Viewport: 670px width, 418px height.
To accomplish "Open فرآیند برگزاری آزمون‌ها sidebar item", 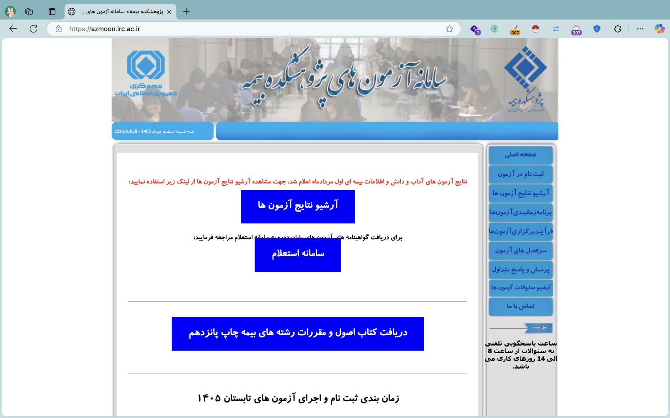I will coord(521,232).
